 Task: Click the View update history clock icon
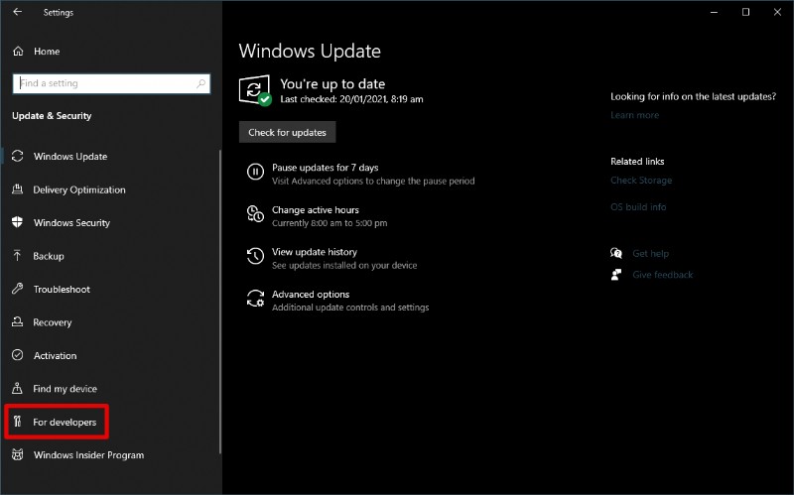[x=255, y=257]
